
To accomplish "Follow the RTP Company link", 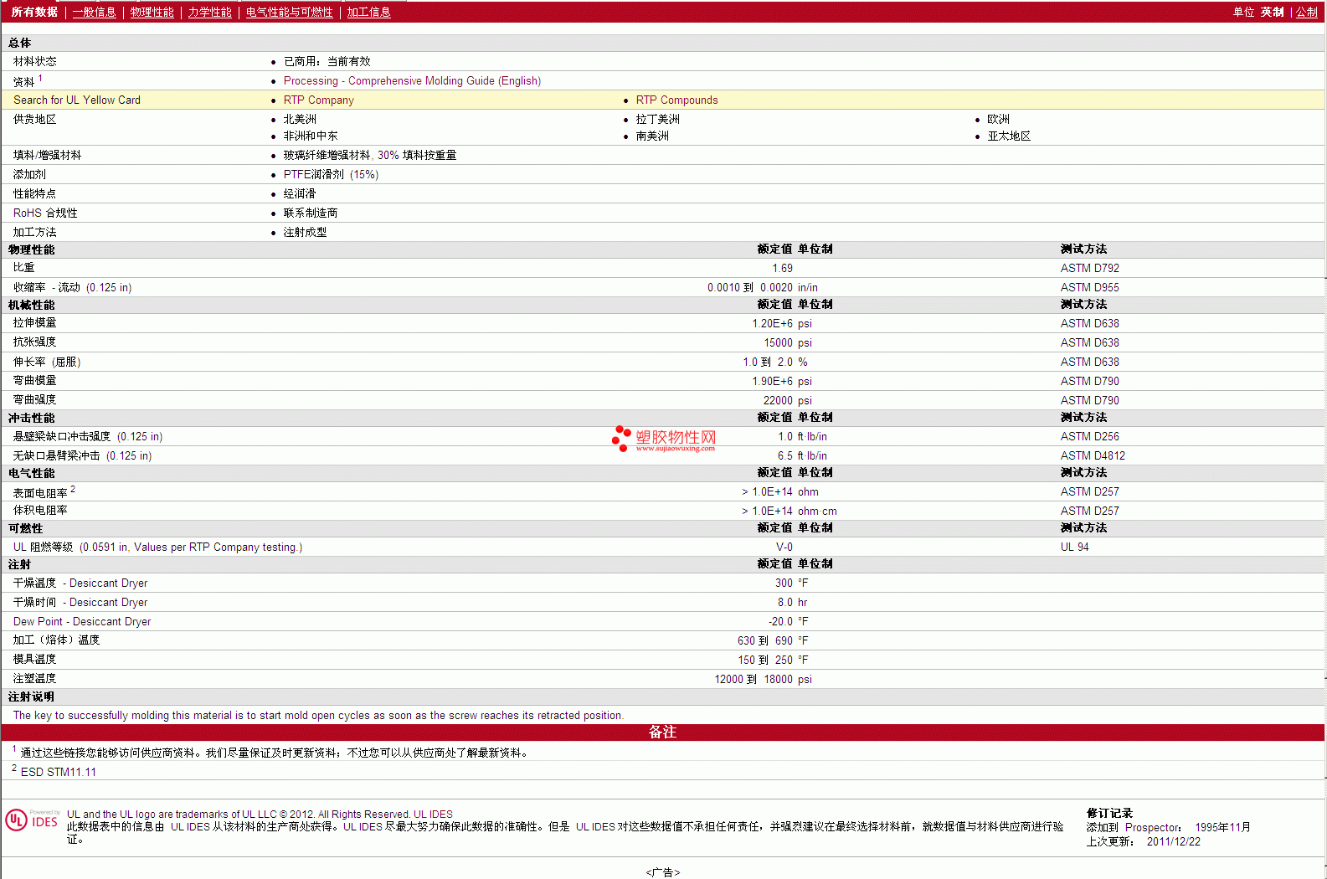I will point(318,100).
